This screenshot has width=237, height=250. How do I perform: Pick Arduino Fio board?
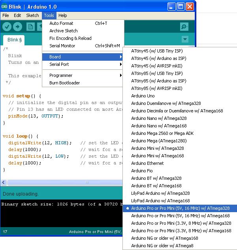click(x=180, y=171)
